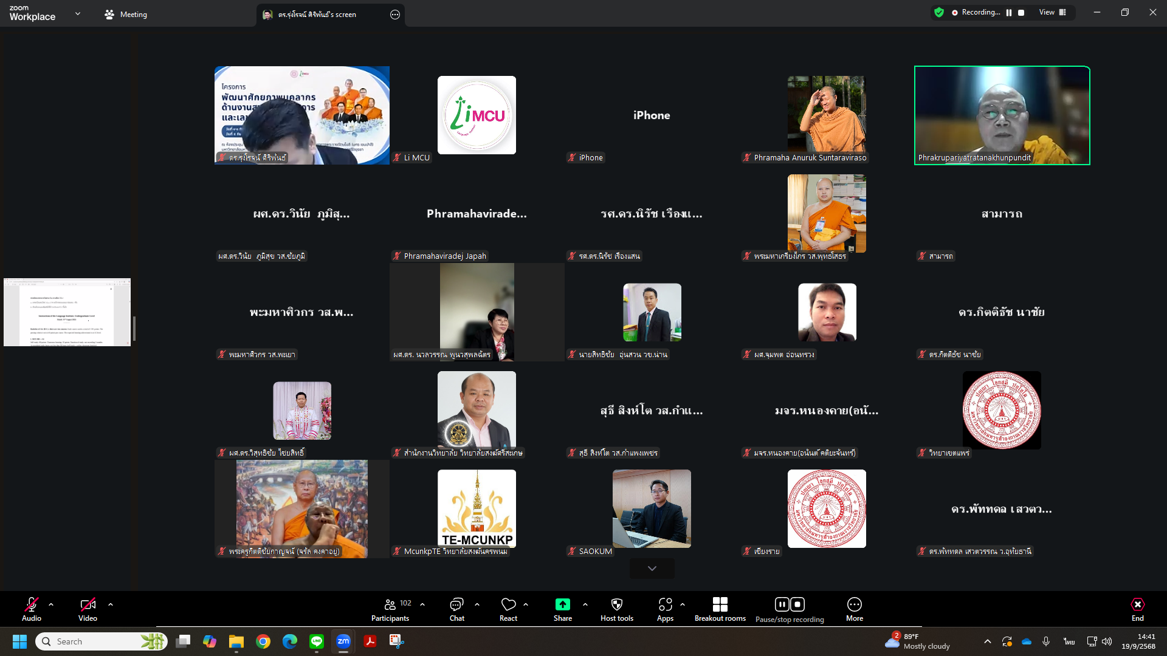
Task: Switch to the Meeting tab
Action: 126,15
